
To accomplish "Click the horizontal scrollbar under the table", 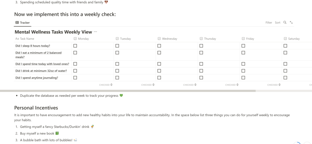I will (x=128, y=91).
